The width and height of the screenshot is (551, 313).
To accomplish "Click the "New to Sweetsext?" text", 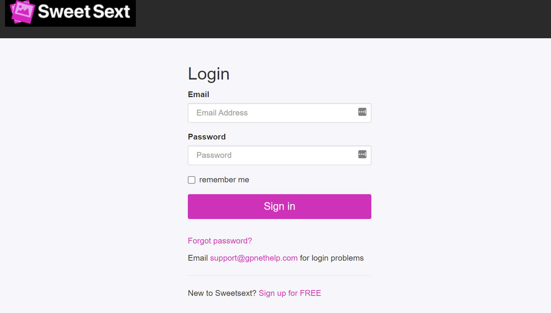I will click(x=222, y=293).
